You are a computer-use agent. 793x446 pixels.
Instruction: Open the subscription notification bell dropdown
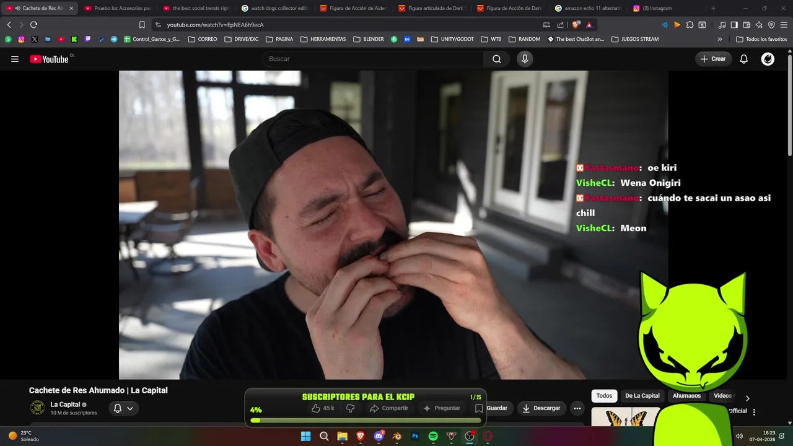pyautogui.click(x=123, y=408)
